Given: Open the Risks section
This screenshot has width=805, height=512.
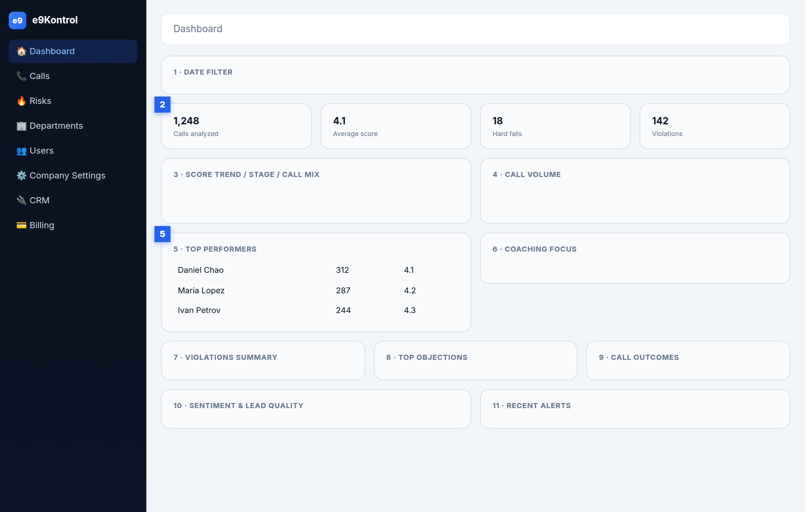Looking at the screenshot, I should click(73, 101).
